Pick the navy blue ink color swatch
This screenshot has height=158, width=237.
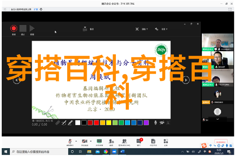tap(140, 123)
